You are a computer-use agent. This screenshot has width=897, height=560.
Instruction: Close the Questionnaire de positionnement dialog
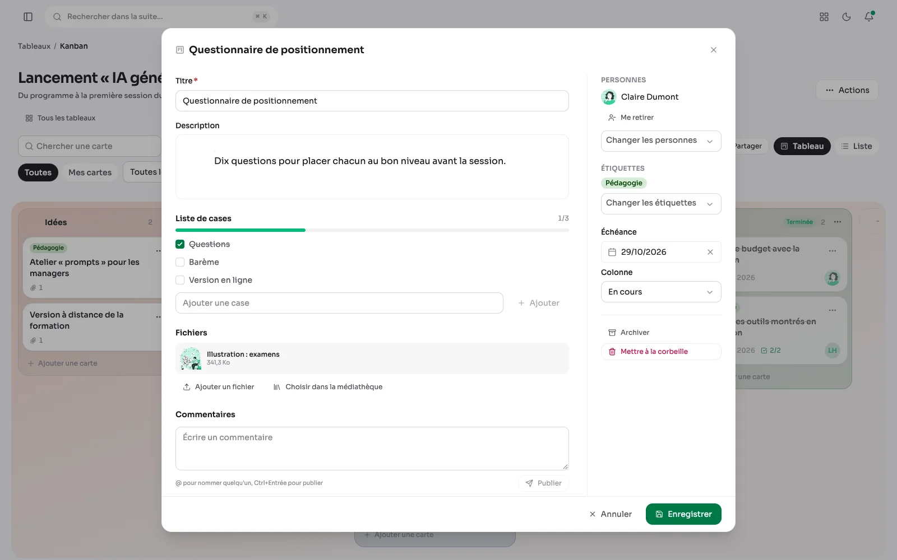pos(714,50)
